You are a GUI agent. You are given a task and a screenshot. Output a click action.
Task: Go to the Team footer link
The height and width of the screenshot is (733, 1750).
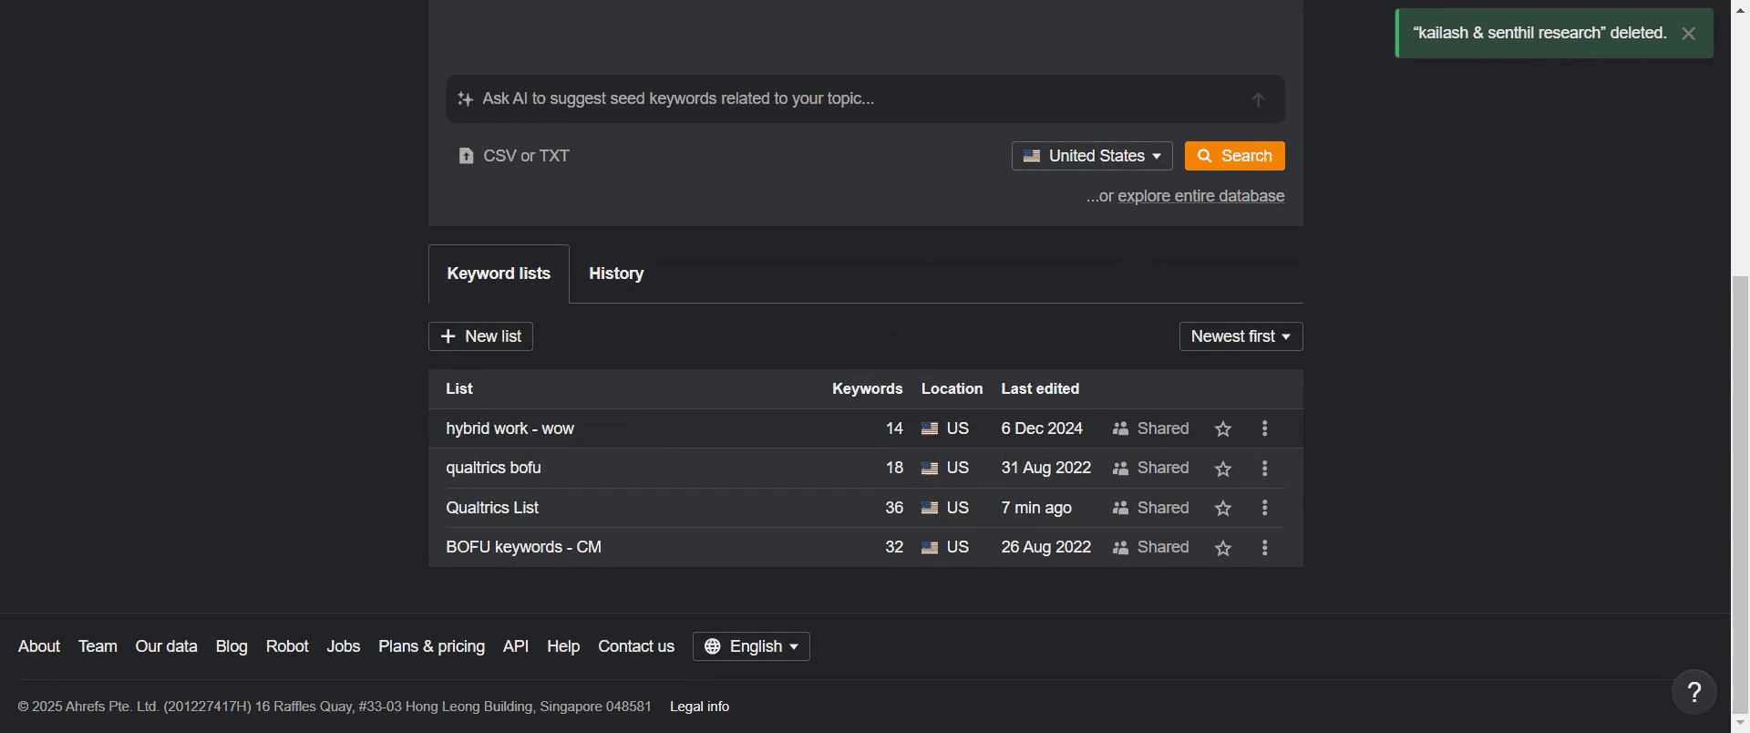tap(98, 646)
